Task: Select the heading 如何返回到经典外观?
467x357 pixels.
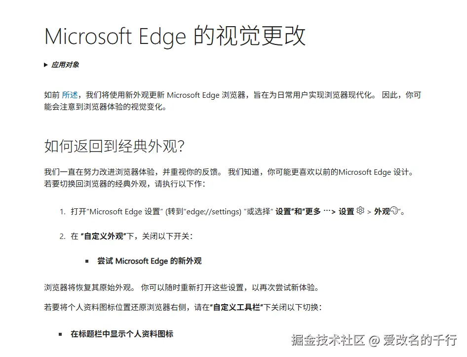Action: 114,146
